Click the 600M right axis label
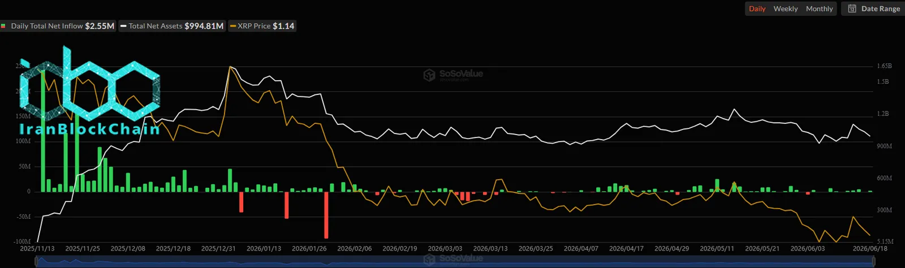This screenshot has width=905, height=268. click(884, 178)
